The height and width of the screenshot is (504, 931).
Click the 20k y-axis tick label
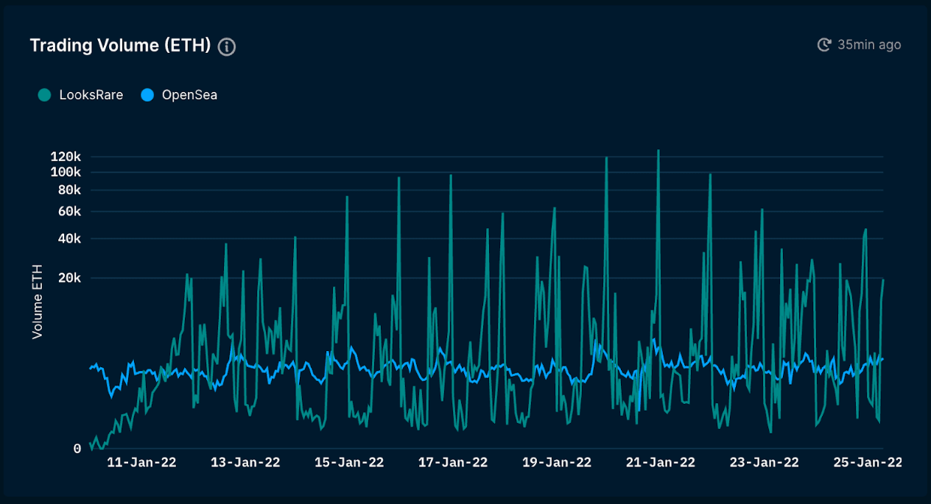[x=68, y=278]
